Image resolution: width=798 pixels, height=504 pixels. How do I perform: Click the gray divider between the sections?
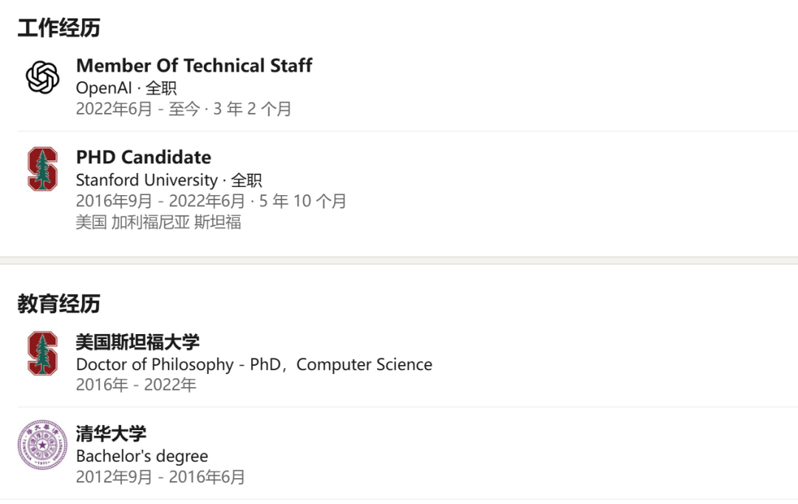[399, 261]
